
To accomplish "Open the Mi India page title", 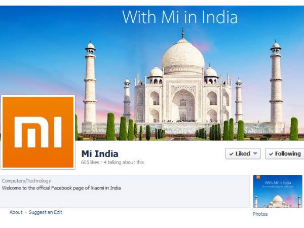I will (100, 154).
